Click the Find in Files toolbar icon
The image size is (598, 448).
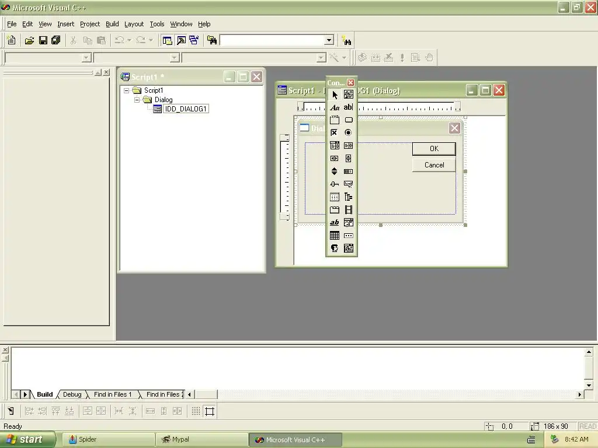click(211, 40)
